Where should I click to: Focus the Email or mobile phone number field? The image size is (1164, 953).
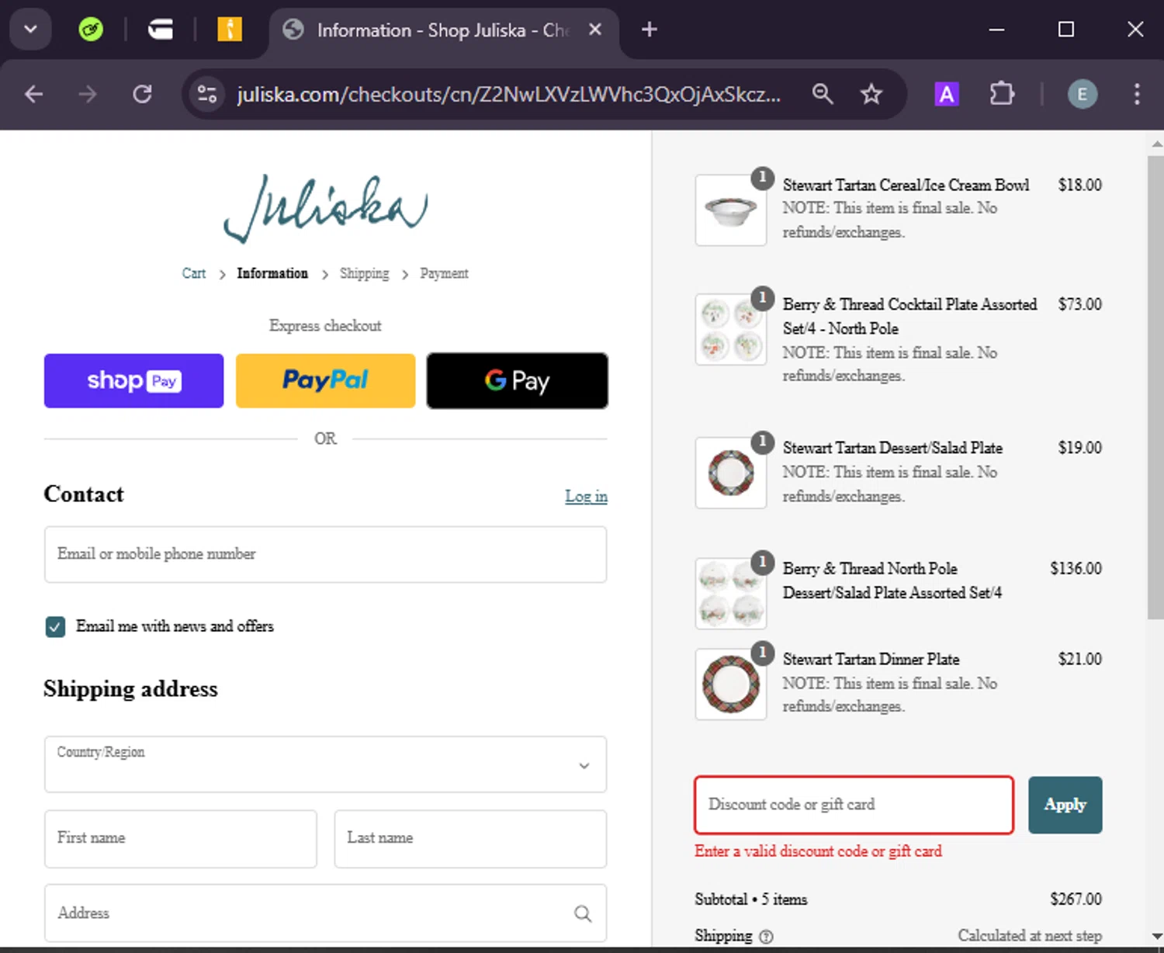click(325, 554)
